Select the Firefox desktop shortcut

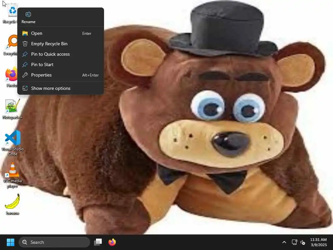(x=11, y=77)
